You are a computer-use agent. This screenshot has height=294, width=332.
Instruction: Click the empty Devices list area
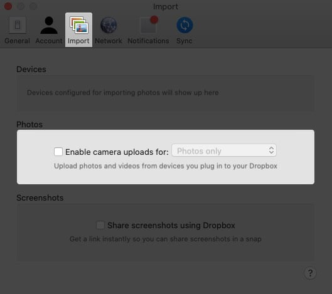166,93
